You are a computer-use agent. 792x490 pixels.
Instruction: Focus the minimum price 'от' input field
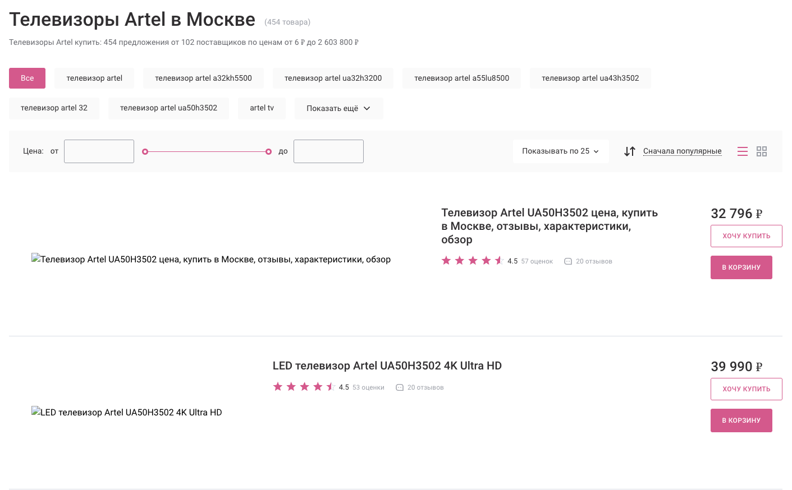(99, 151)
